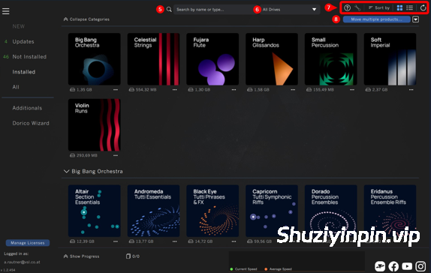Expand Show Progress panel
The width and height of the screenshot is (431, 273).
[81, 256]
